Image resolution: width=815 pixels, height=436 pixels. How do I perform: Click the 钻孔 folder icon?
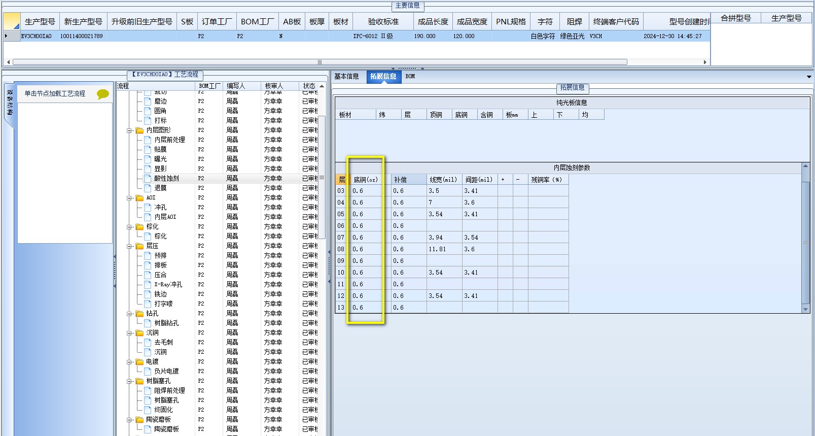[139, 314]
